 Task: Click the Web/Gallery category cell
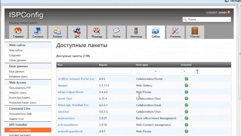[144, 85]
